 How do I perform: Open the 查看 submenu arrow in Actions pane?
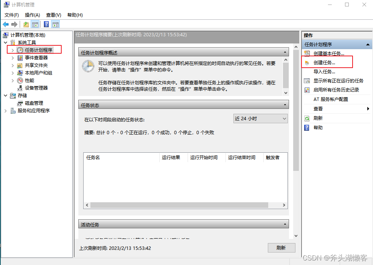coord(369,109)
